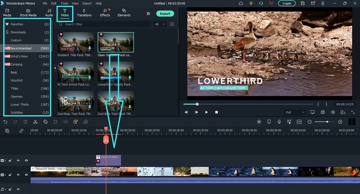Click the Login button

click(x=287, y=3)
